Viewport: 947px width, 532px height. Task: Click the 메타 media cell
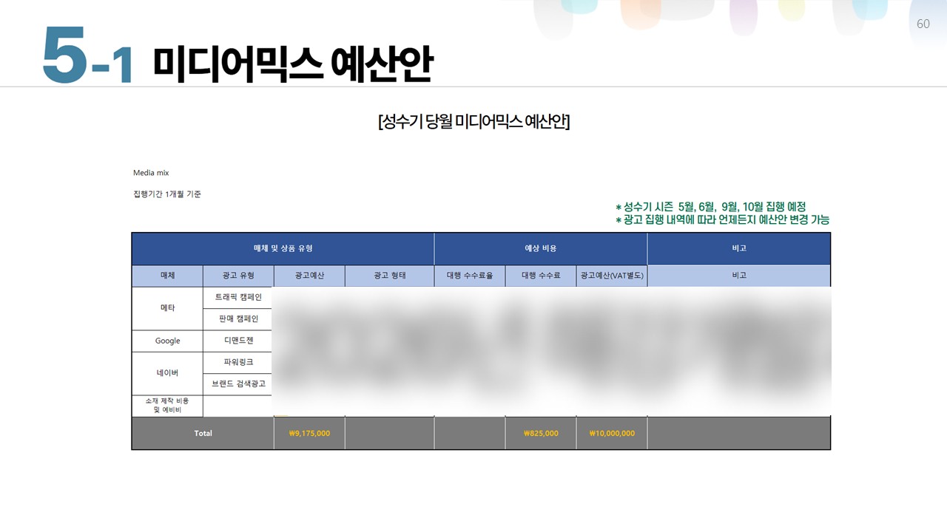coord(167,308)
